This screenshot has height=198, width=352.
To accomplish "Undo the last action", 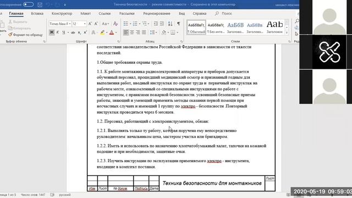I will [48, 4].
